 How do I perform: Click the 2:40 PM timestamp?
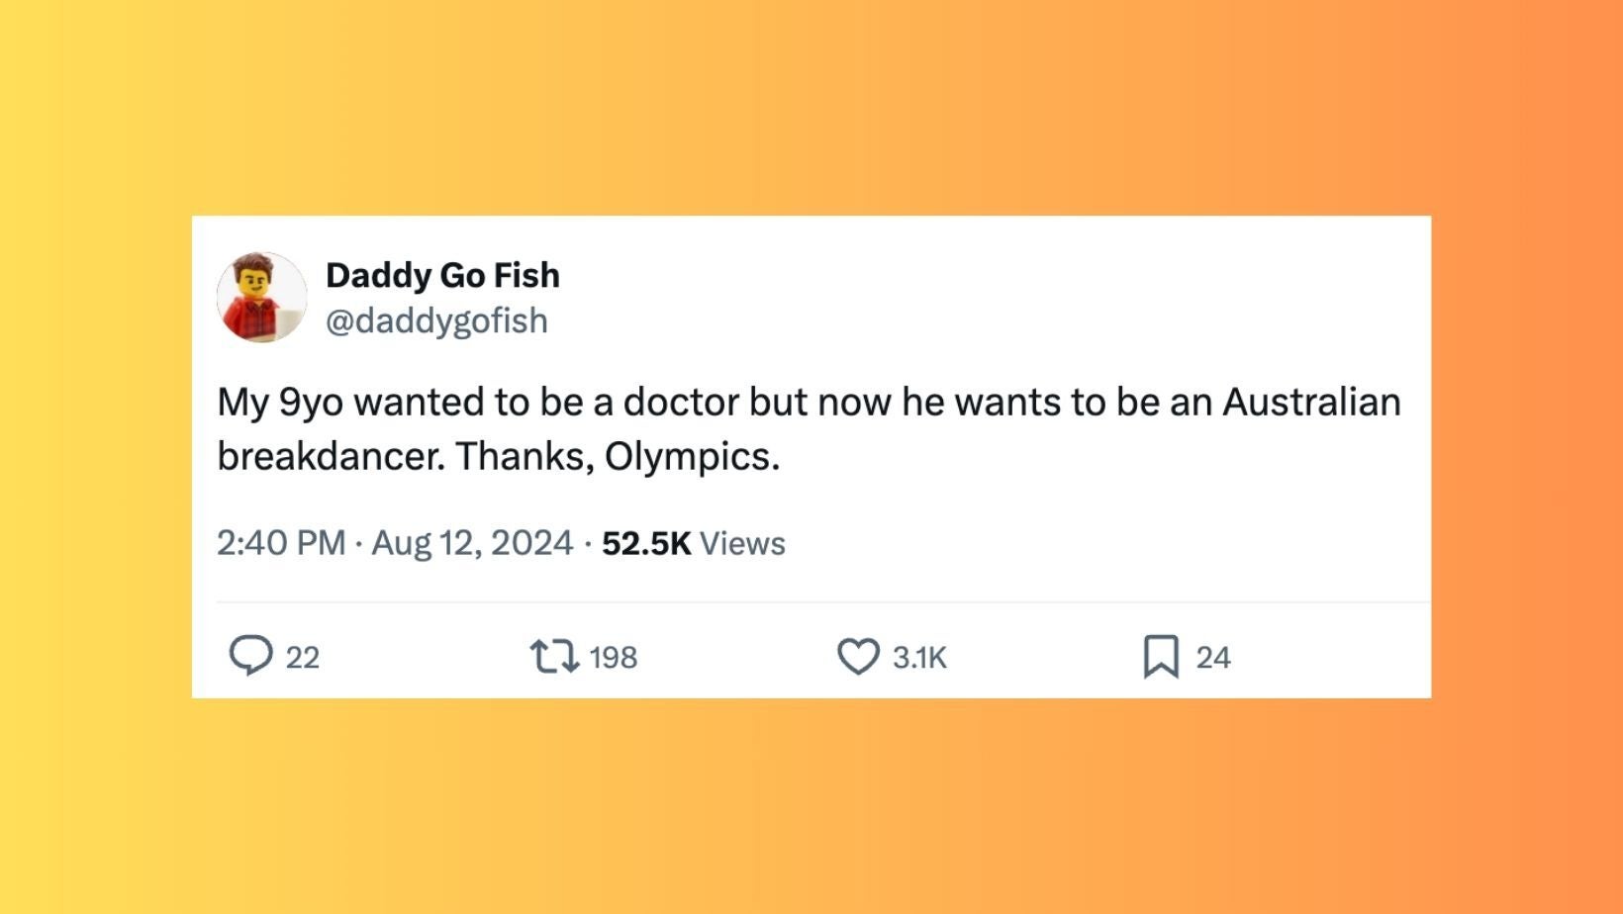[281, 543]
